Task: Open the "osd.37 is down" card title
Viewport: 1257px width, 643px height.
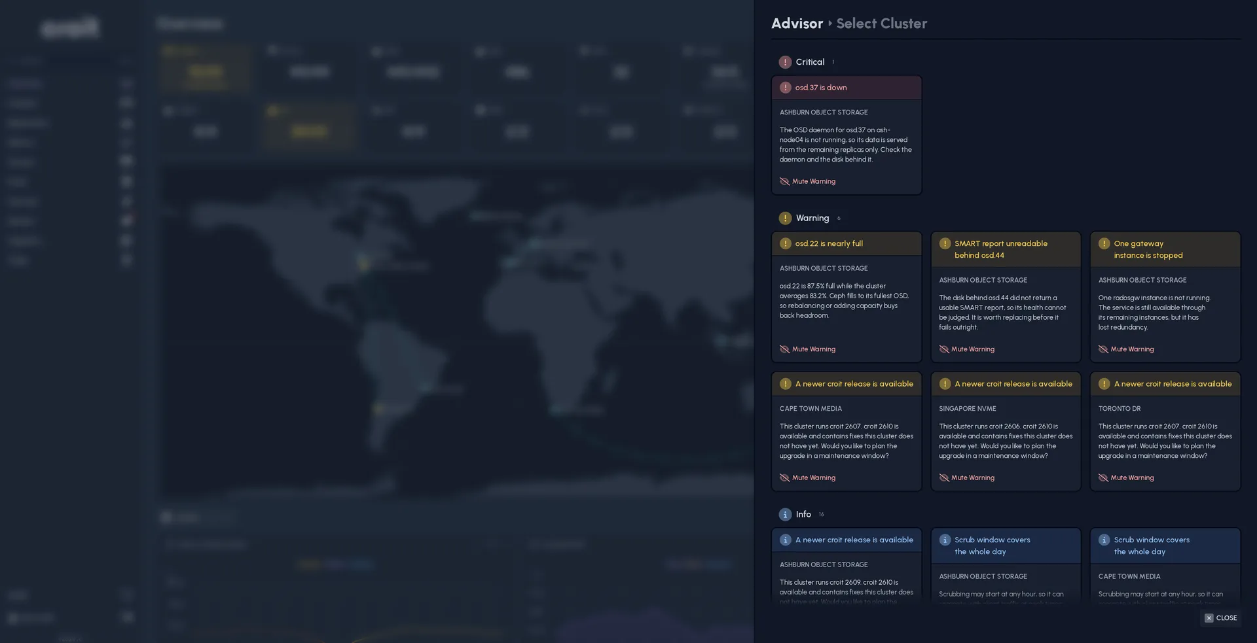Action: tap(821, 88)
